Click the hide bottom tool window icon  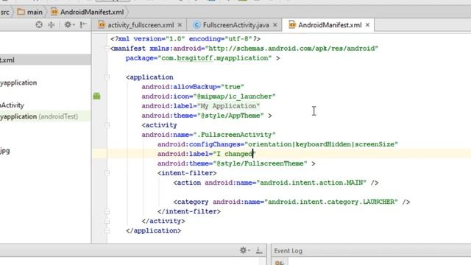click(259, 250)
